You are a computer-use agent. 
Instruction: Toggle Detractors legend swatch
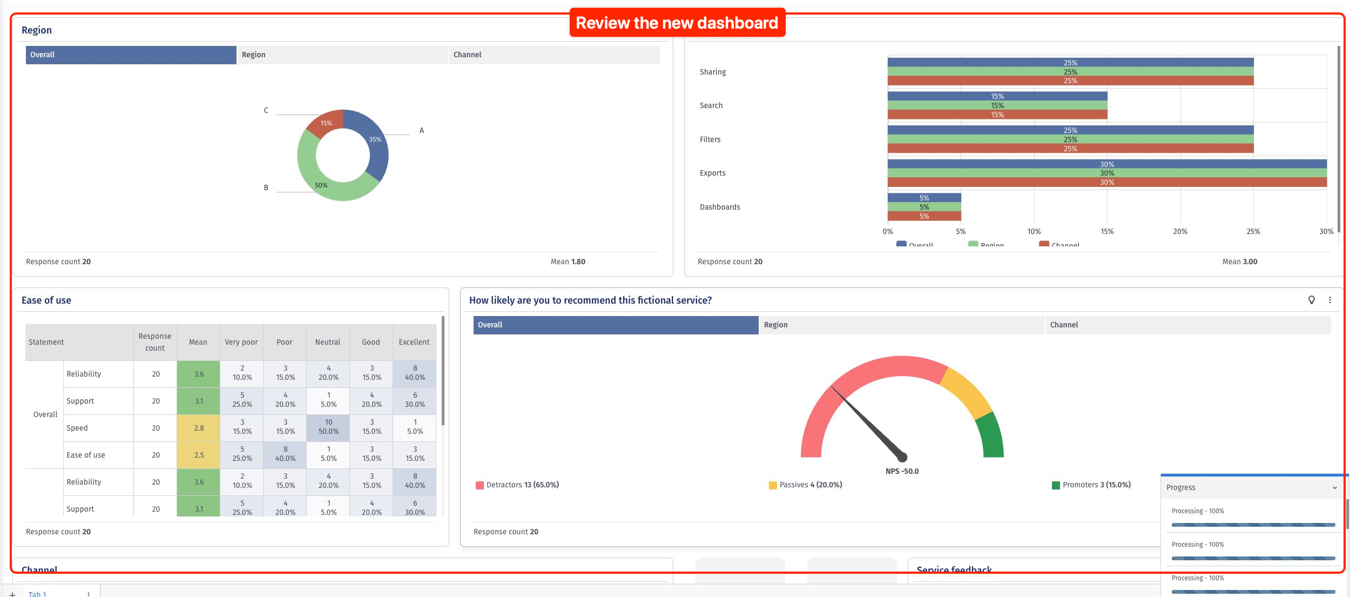coord(480,485)
